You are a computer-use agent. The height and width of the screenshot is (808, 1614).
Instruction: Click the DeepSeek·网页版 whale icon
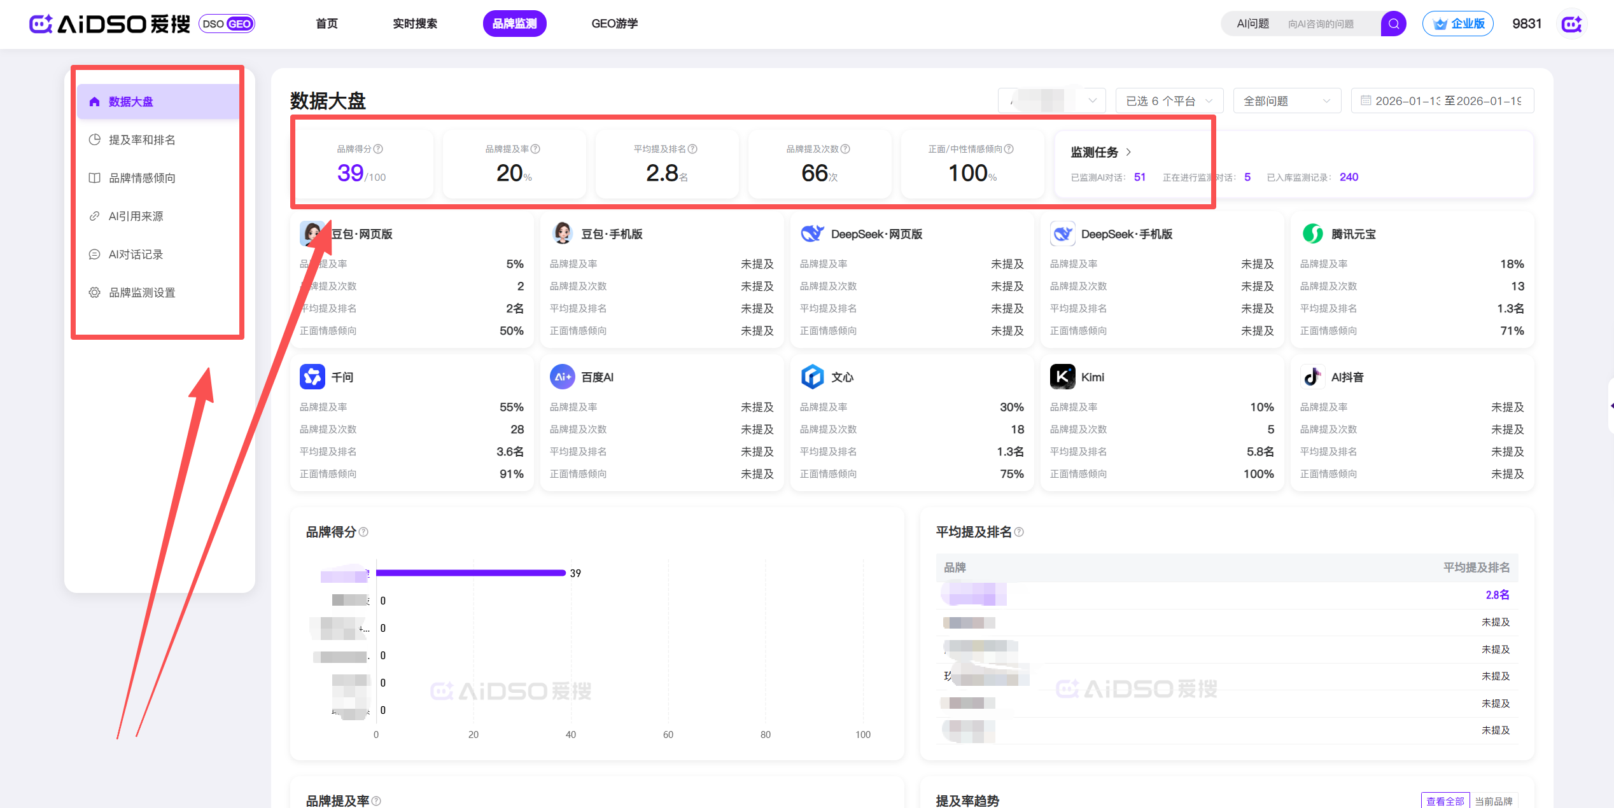[x=812, y=233]
